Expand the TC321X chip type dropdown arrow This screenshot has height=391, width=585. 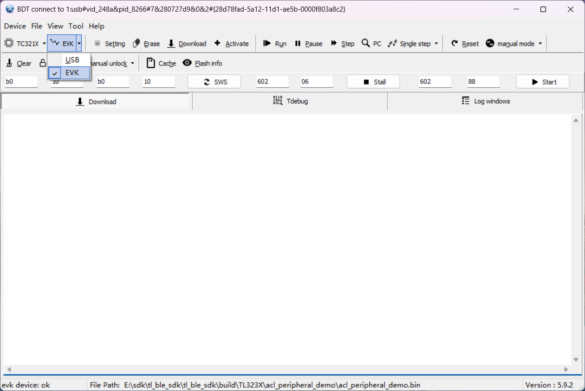point(44,44)
